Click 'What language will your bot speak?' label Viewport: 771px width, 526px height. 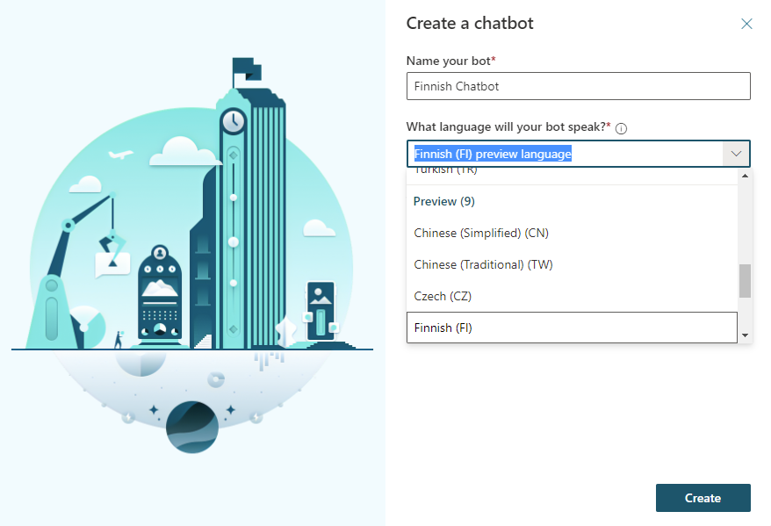tap(508, 126)
